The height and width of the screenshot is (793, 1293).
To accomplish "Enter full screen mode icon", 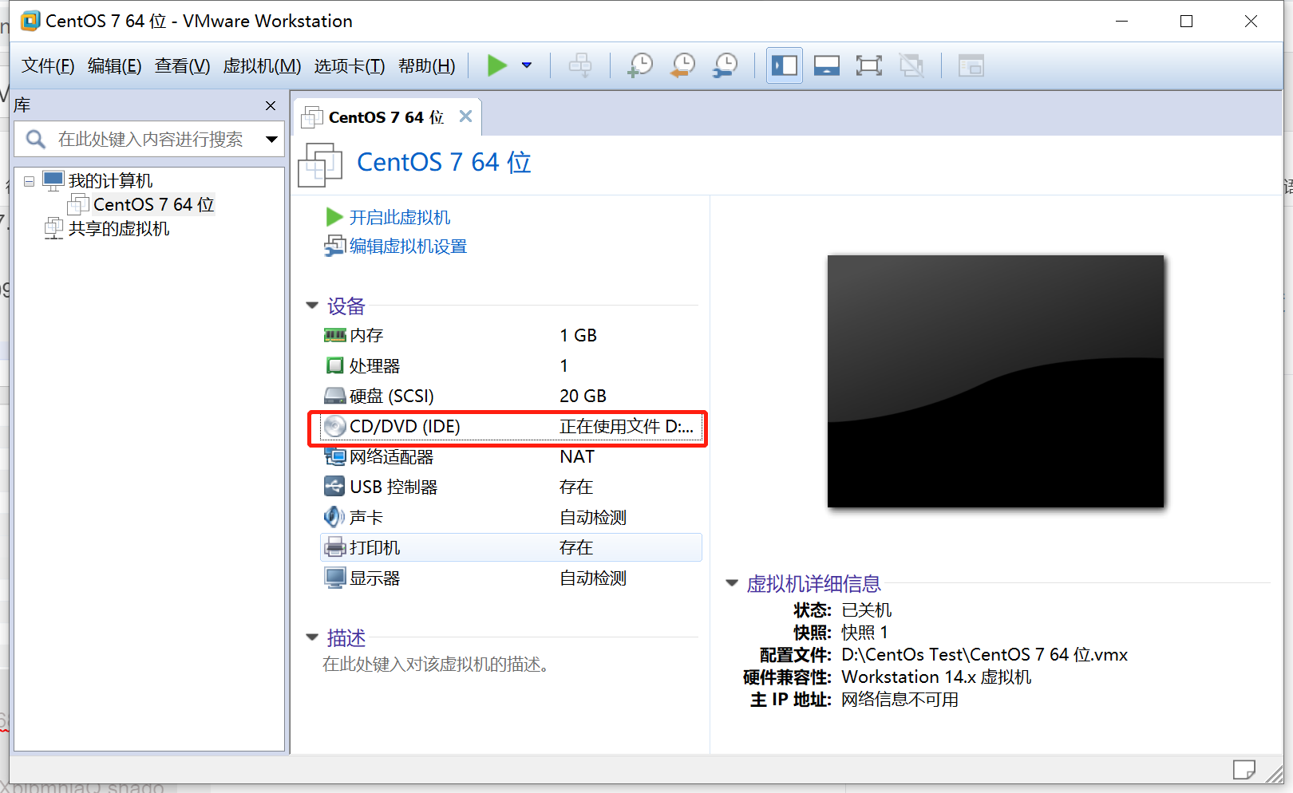I will click(x=868, y=65).
